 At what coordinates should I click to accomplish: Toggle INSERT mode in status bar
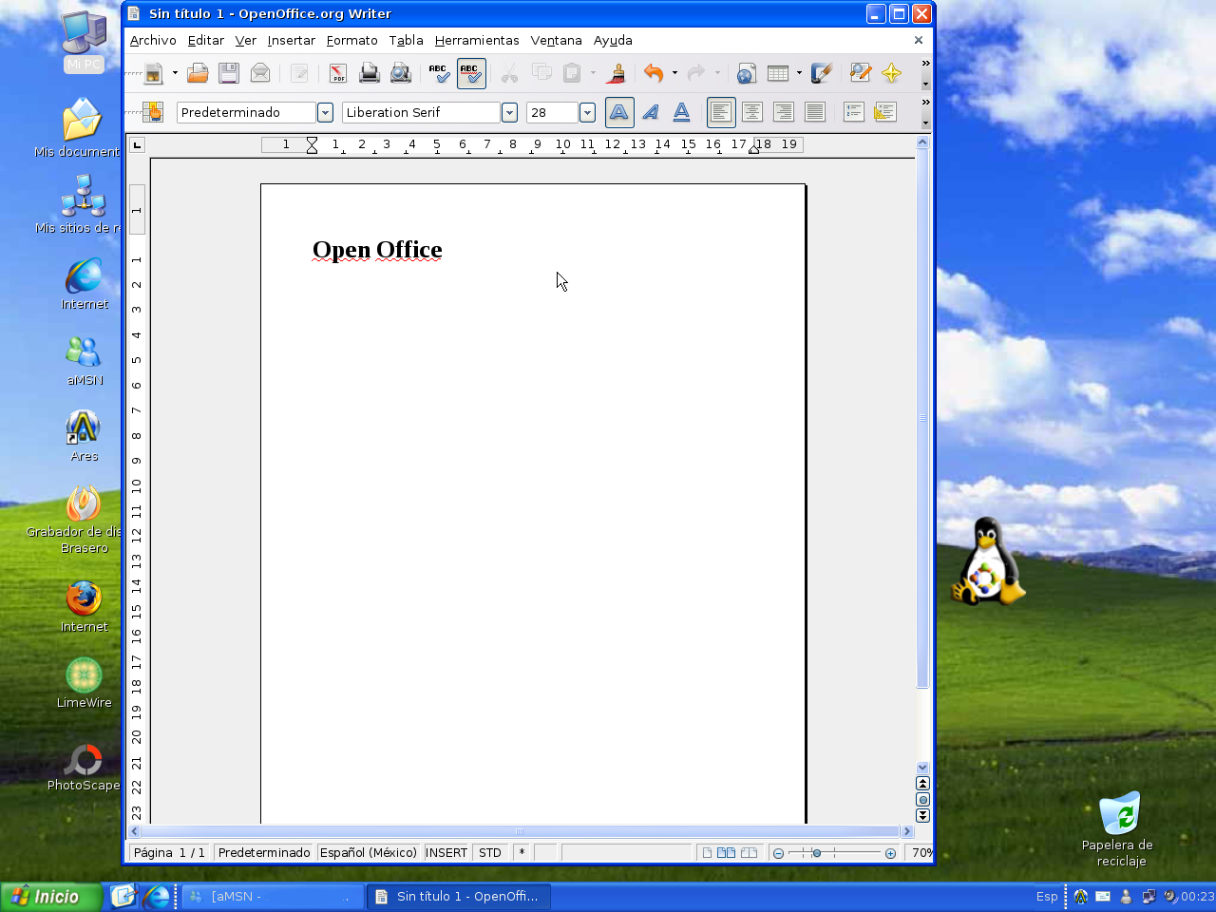tap(446, 852)
